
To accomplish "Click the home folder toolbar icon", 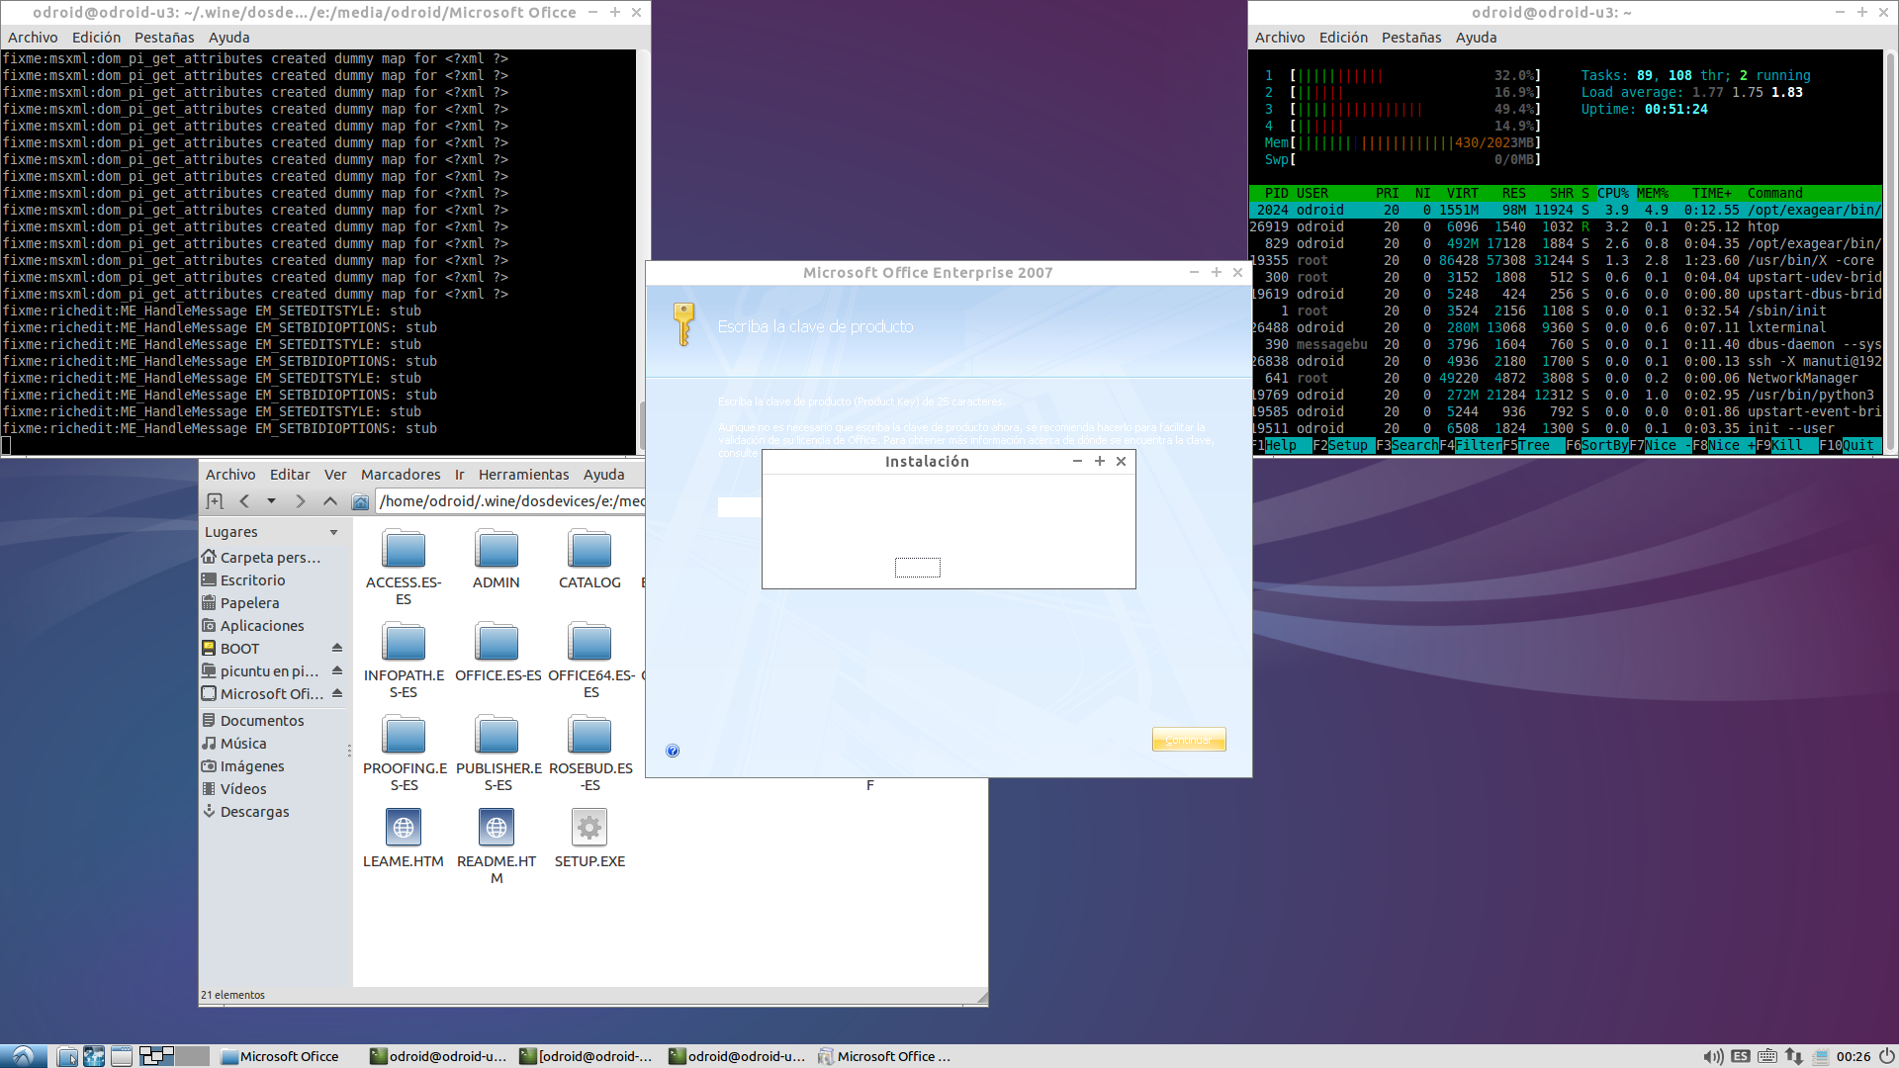I will pyautogui.click(x=361, y=502).
